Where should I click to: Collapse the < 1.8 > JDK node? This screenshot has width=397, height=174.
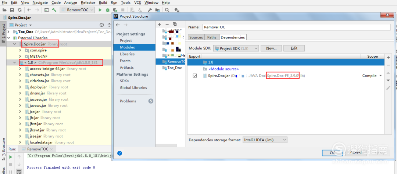14,62
